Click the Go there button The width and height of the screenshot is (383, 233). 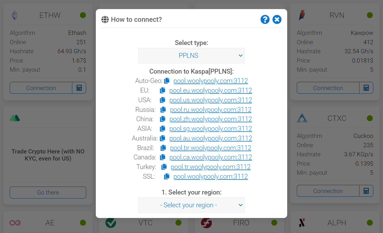(48, 193)
